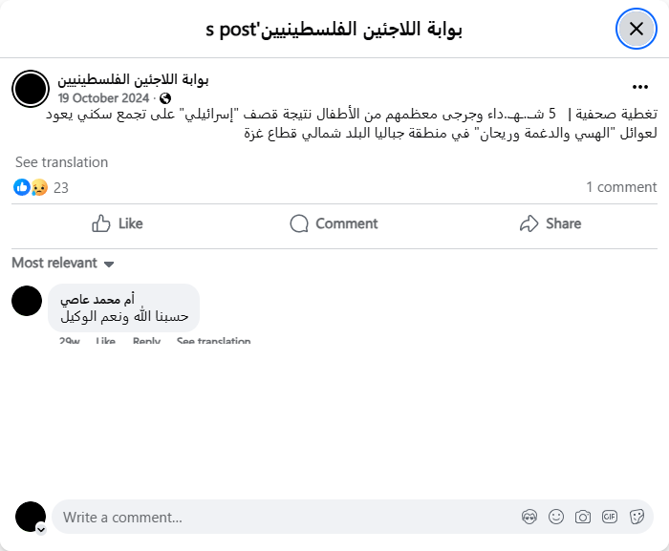Click the avatar sticker icon in comment box
Viewport: 669px width, 551px height.
(x=529, y=517)
